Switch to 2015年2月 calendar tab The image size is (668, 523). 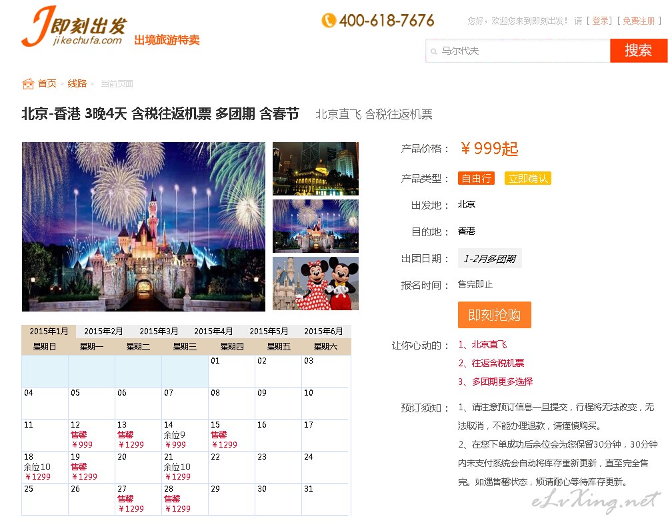coord(103,331)
